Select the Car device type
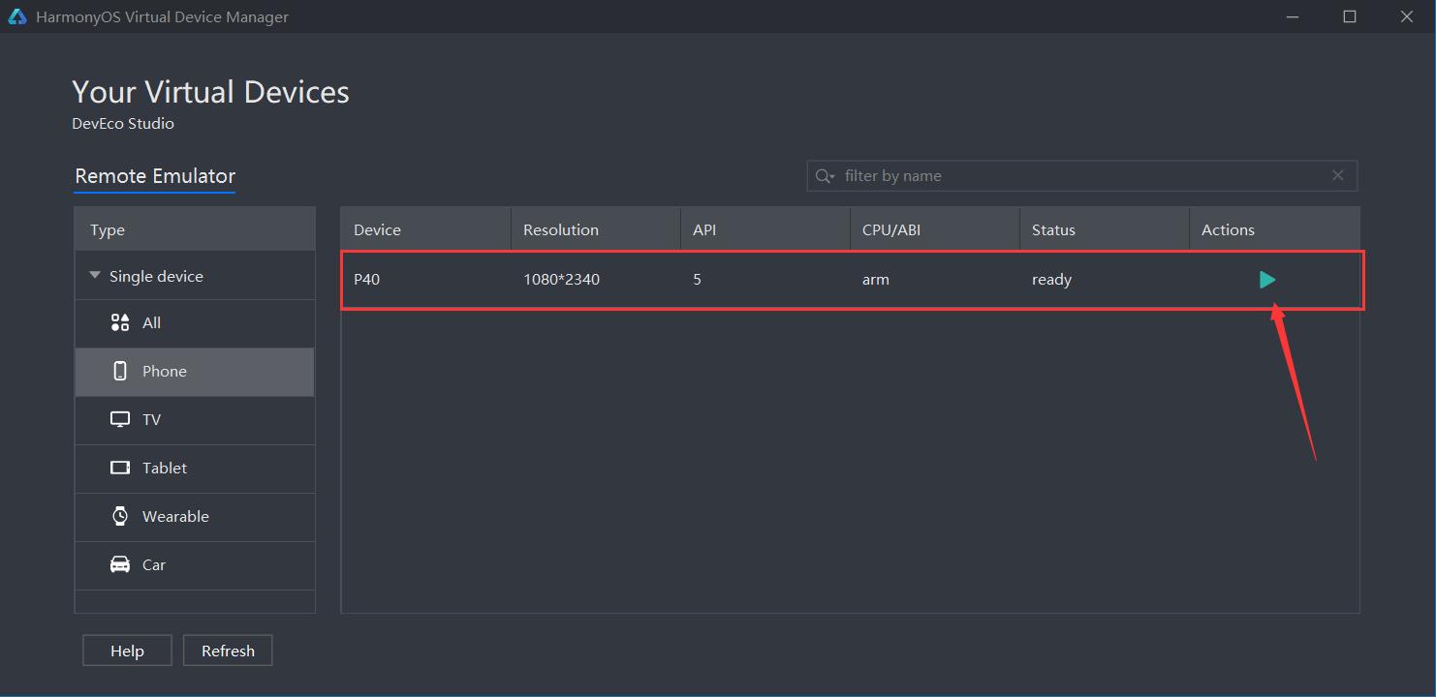Image resolution: width=1436 pixels, height=697 pixels. click(x=195, y=565)
